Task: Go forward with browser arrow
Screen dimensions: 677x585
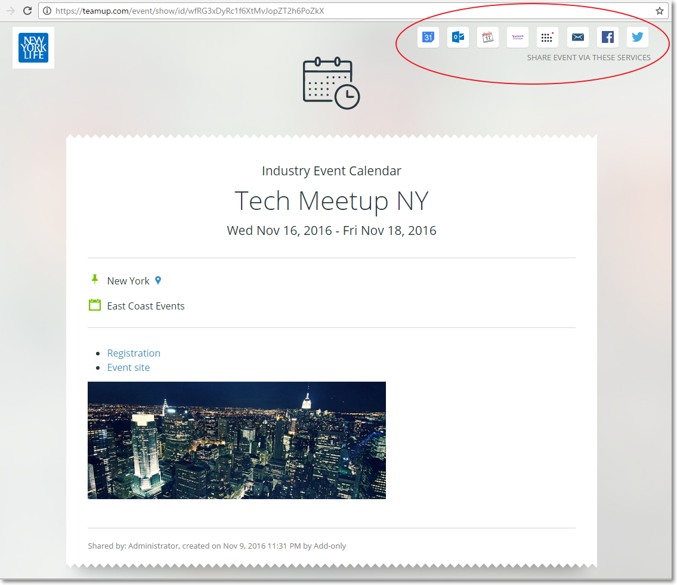Action: [x=10, y=11]
